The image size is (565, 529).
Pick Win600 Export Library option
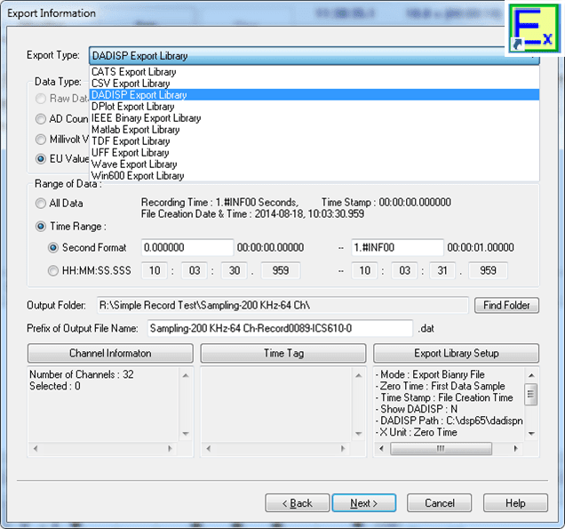314,176
